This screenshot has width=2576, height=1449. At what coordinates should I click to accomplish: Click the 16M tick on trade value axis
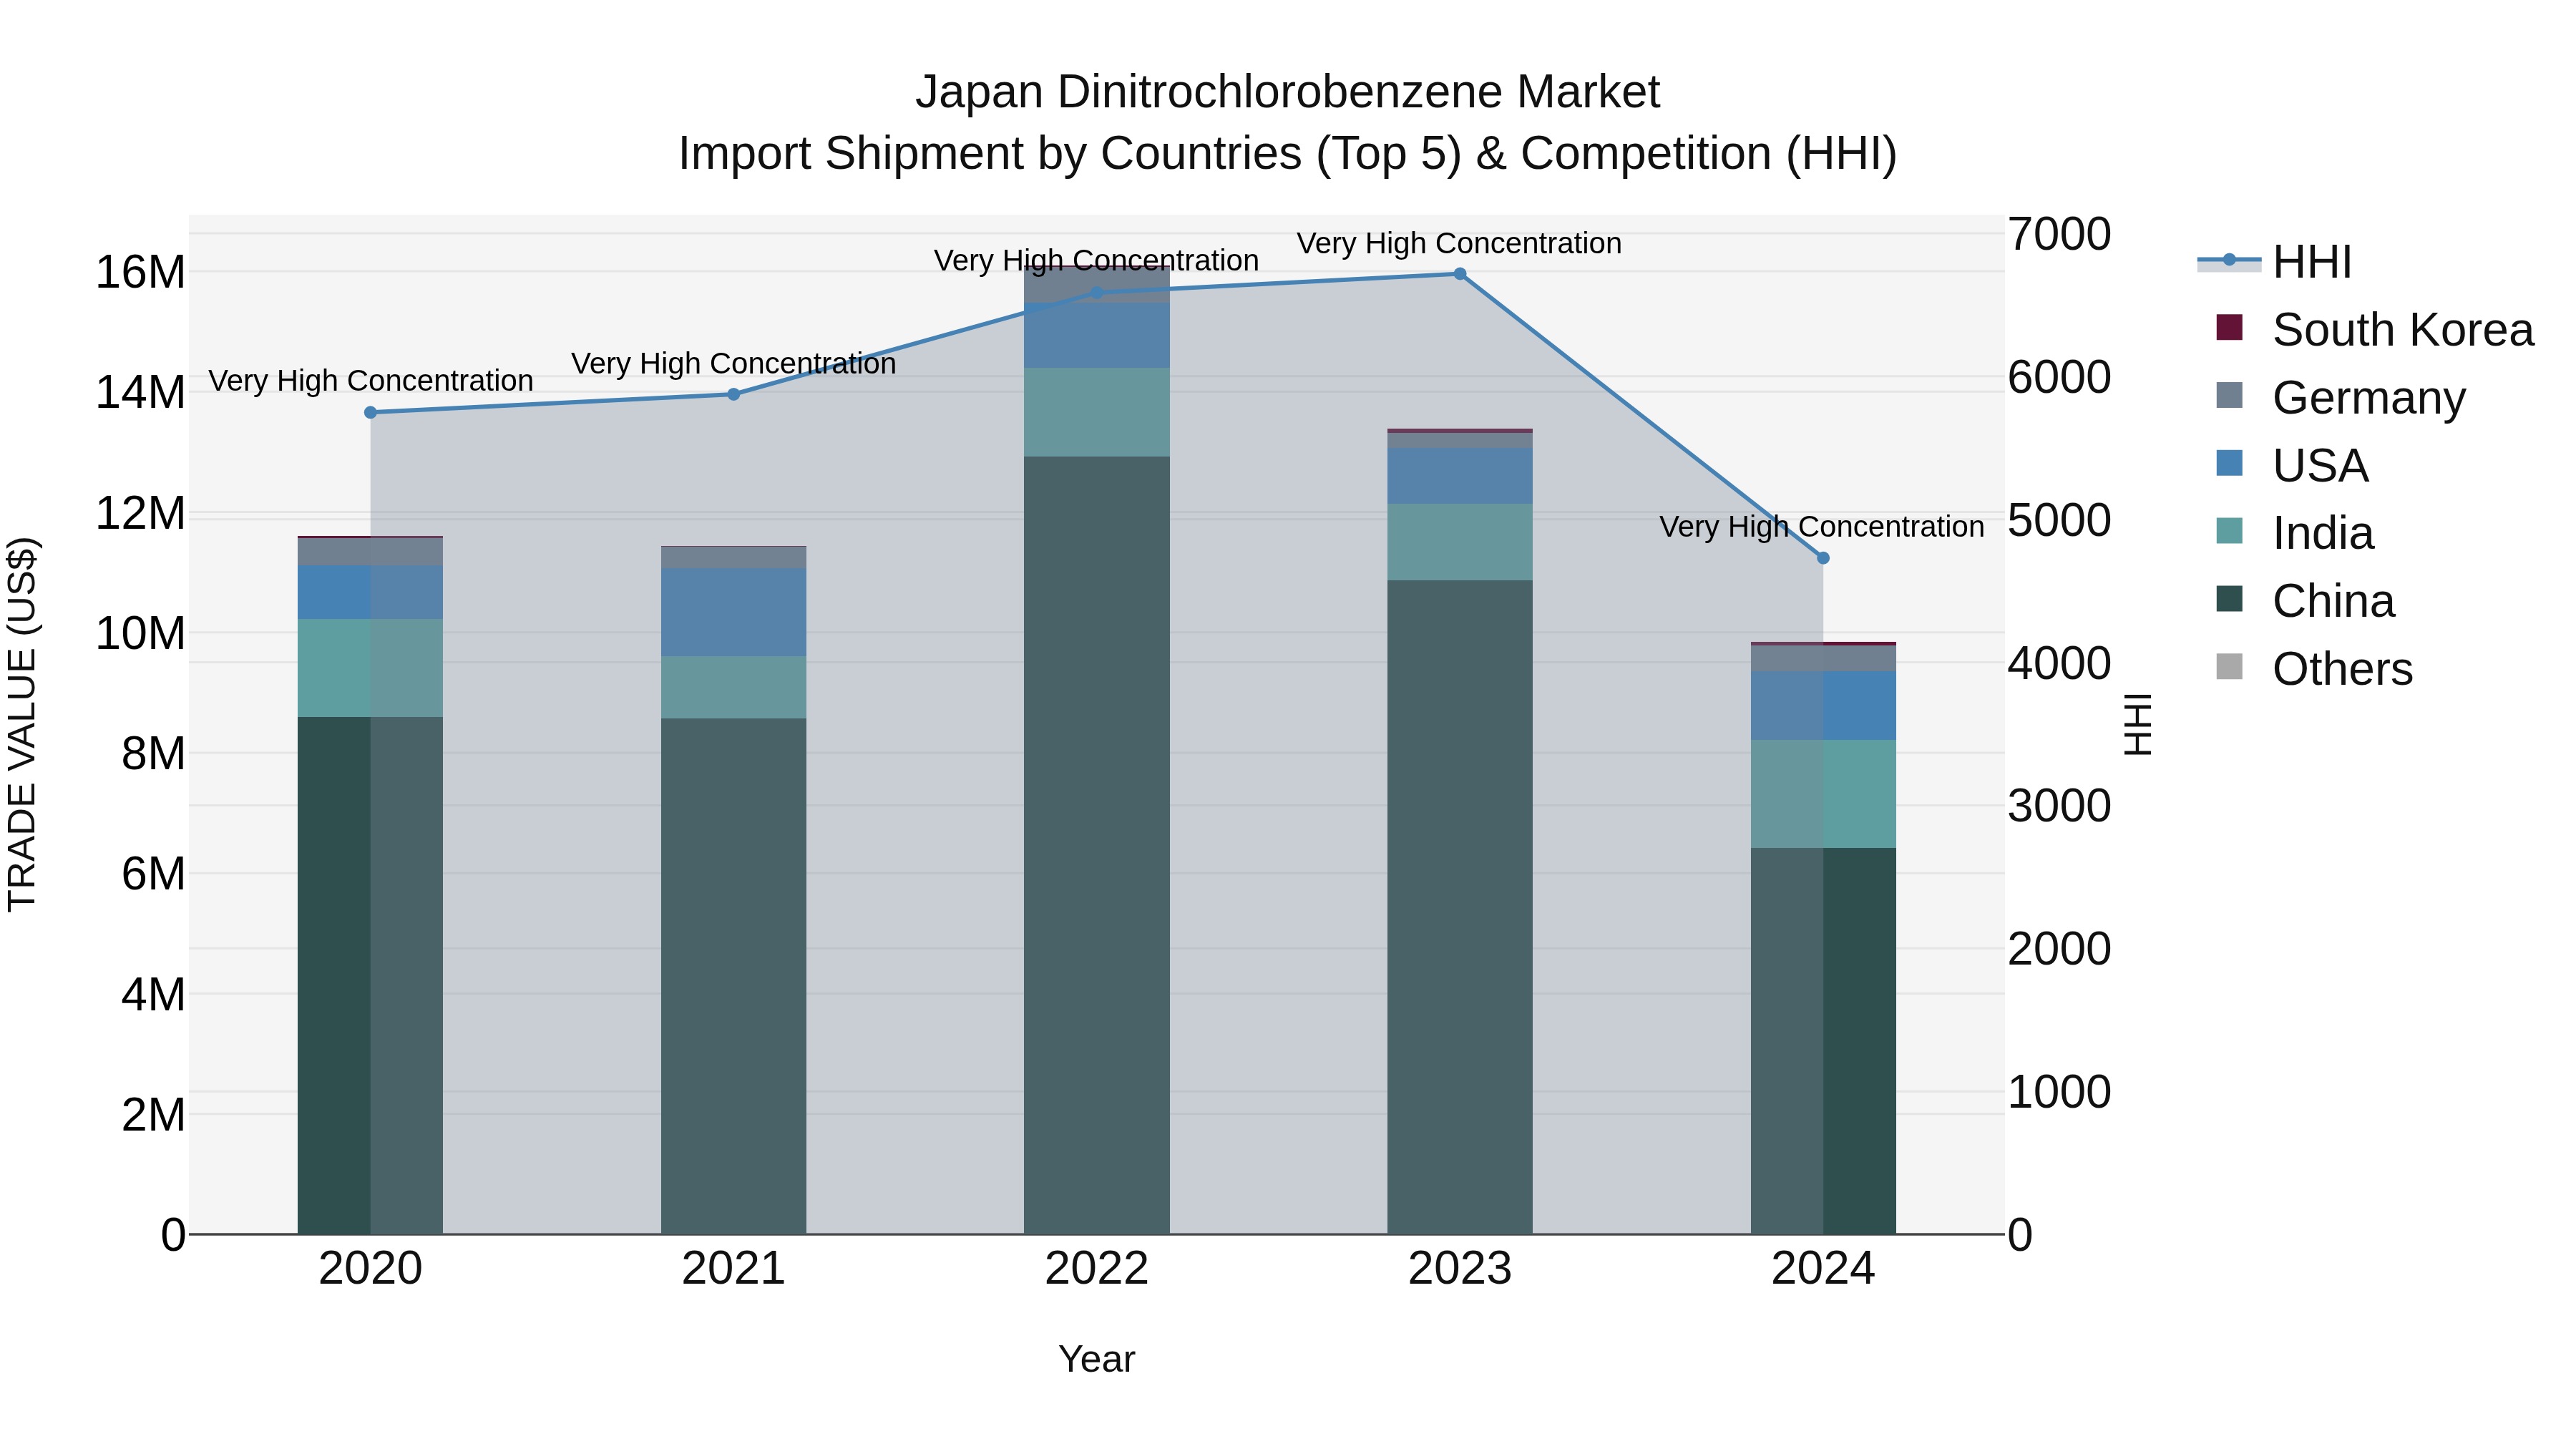140,272
